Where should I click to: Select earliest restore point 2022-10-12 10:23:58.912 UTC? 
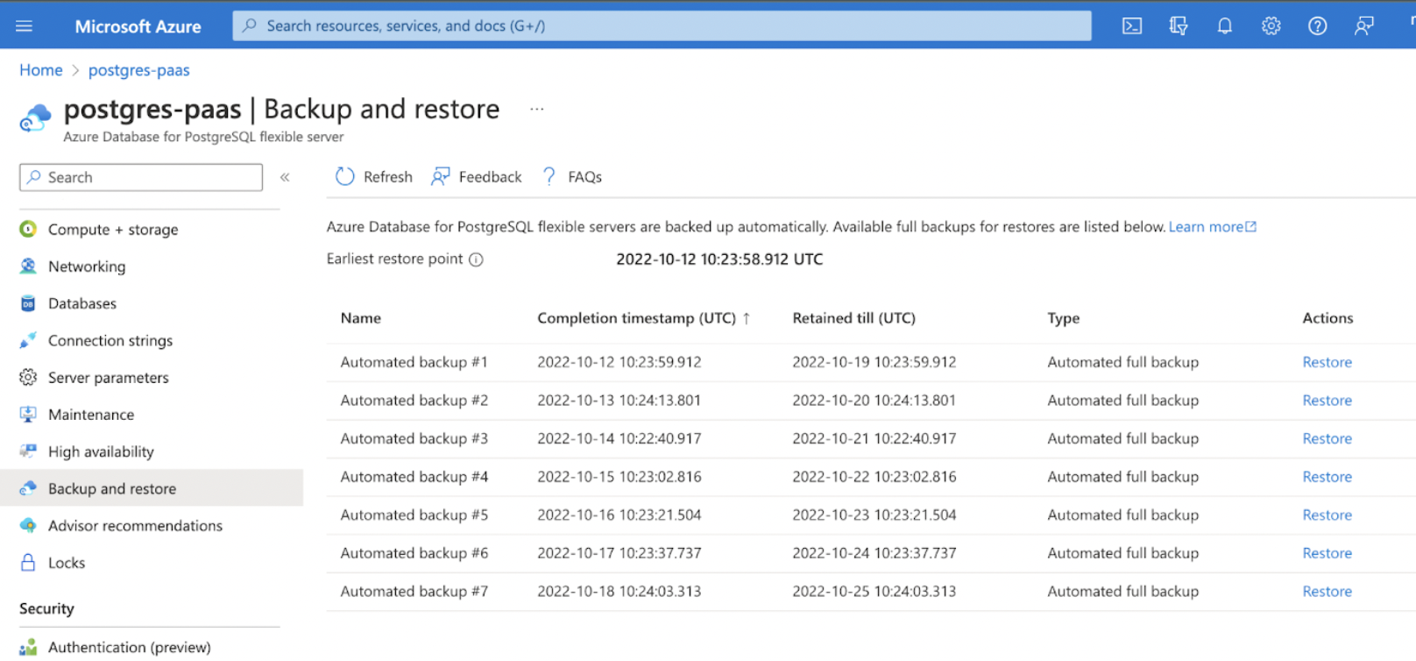(x=719, y=259)
